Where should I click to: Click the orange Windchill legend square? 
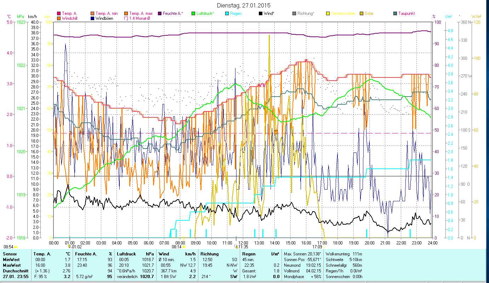point(59,18)
